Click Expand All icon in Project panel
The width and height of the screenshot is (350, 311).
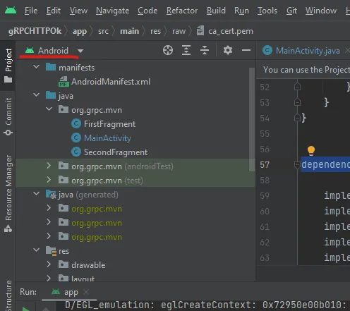(186, 50)
